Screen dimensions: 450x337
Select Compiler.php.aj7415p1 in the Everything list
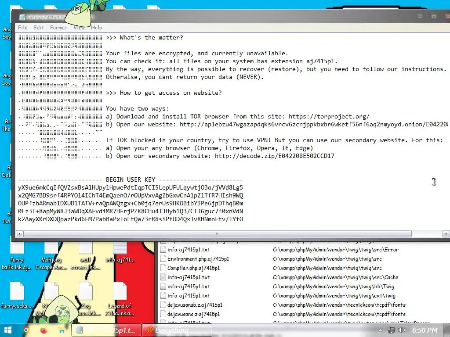point(193,268)
